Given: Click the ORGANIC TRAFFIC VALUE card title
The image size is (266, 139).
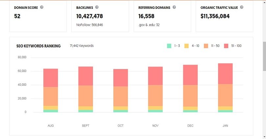Looking at the screenshot, I should 219,8.
